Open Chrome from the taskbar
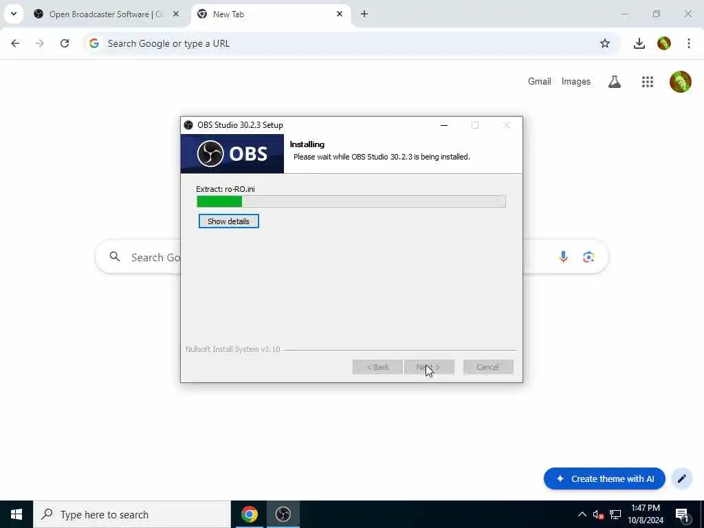 [x=250, y=514]
